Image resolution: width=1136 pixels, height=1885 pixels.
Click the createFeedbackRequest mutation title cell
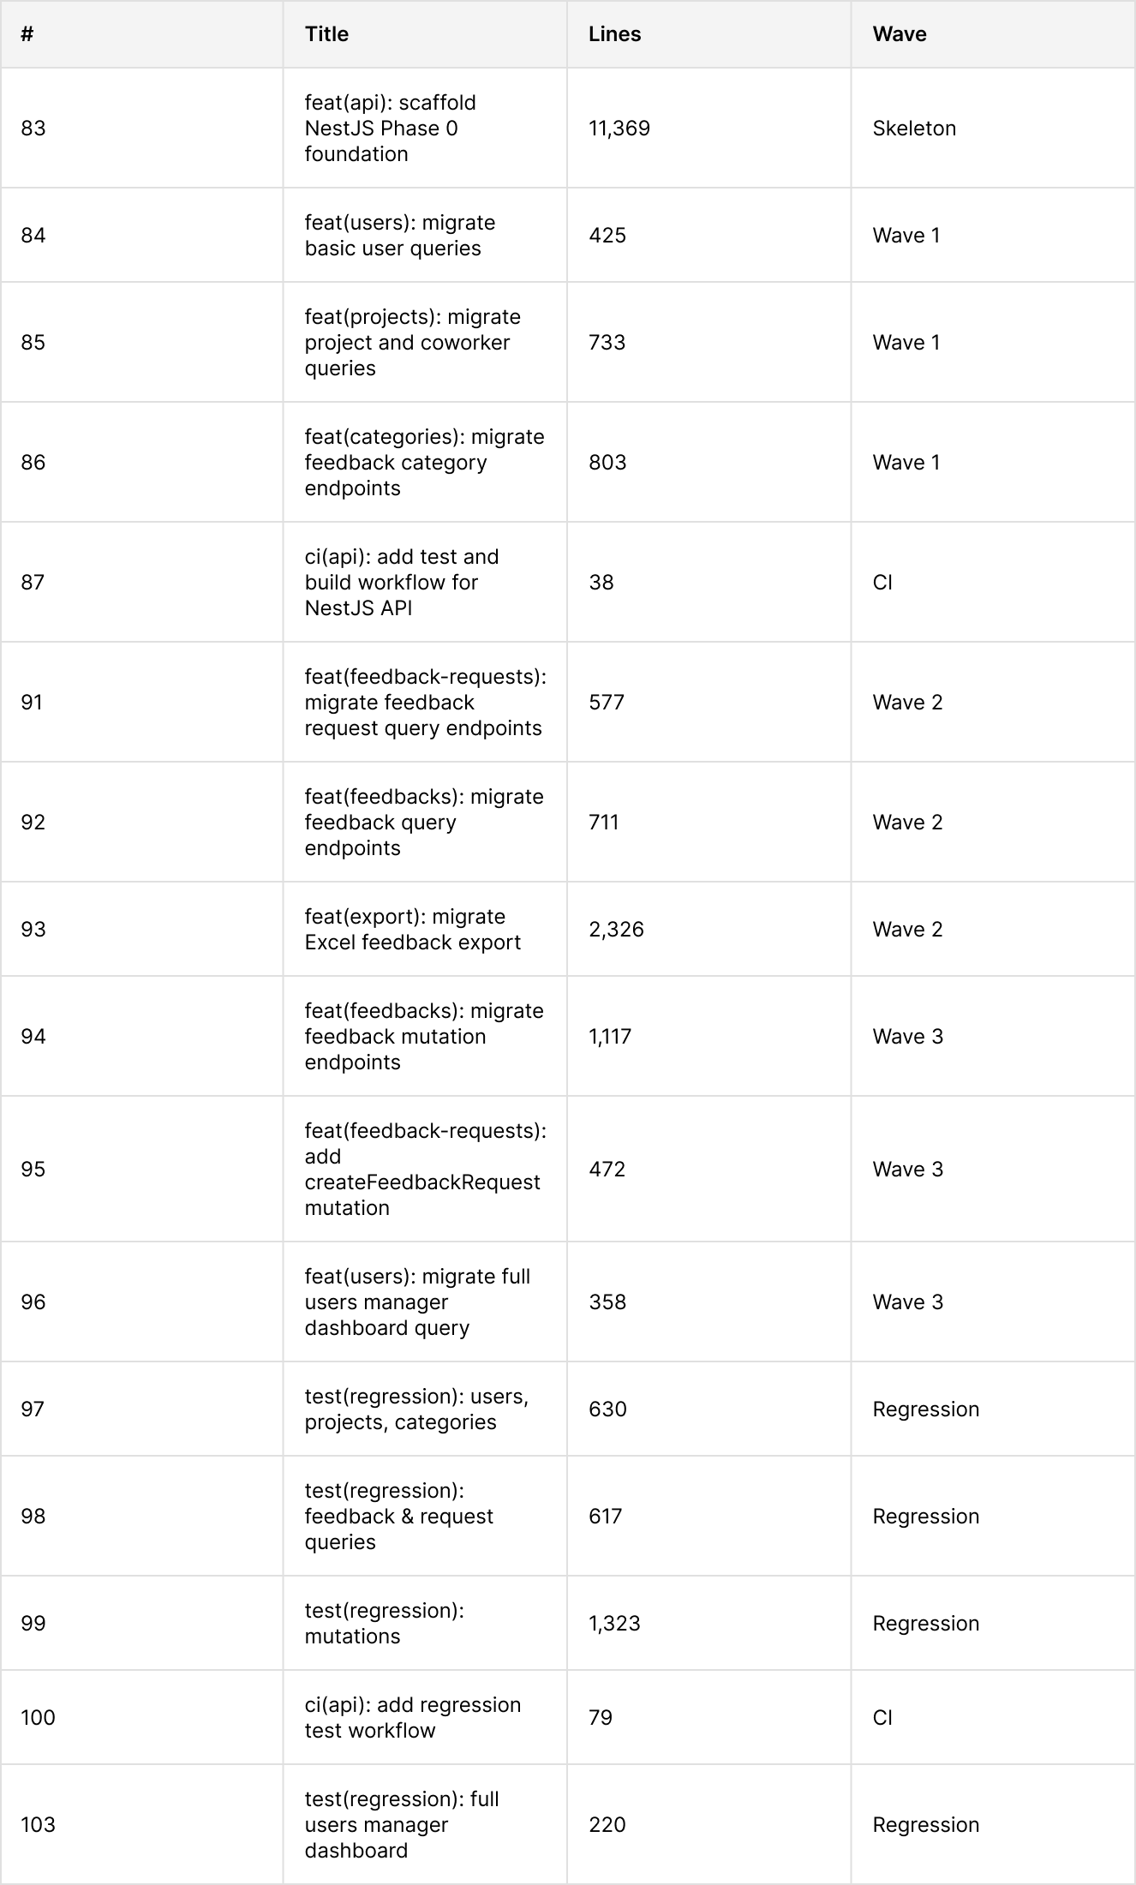click(425, 1170)
